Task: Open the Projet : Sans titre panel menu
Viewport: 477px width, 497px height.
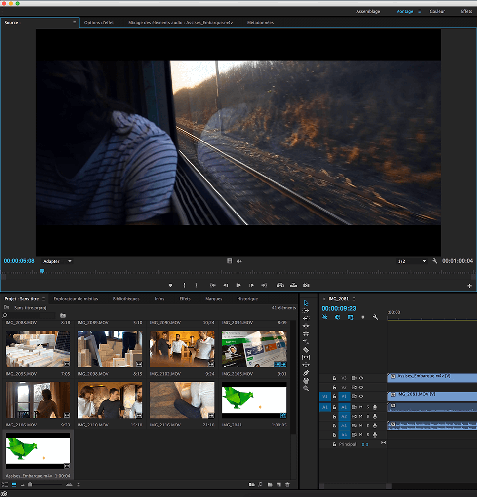Action: pyautogui.click(x=43, y=299)
